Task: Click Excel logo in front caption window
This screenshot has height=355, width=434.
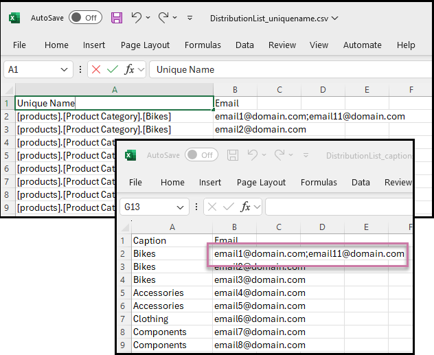Action: pyautogui.click(x=130, y=155)
